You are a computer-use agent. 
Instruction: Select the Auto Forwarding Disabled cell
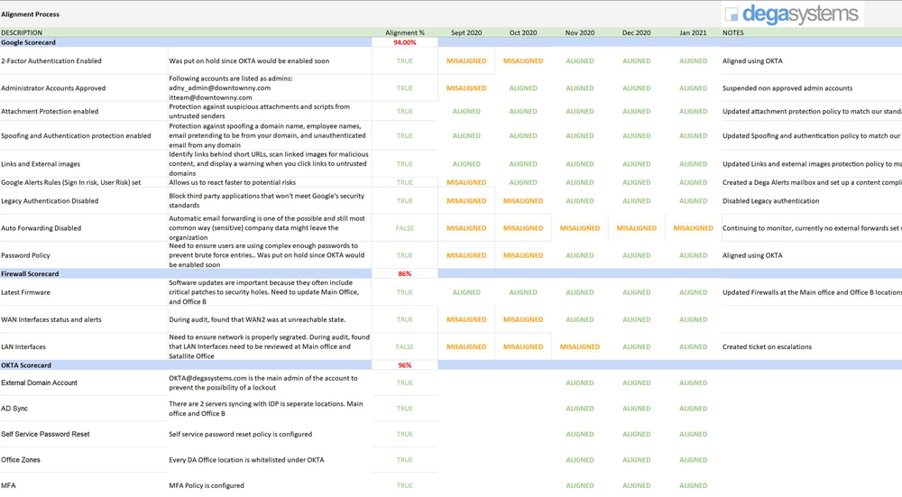(83, 228)
